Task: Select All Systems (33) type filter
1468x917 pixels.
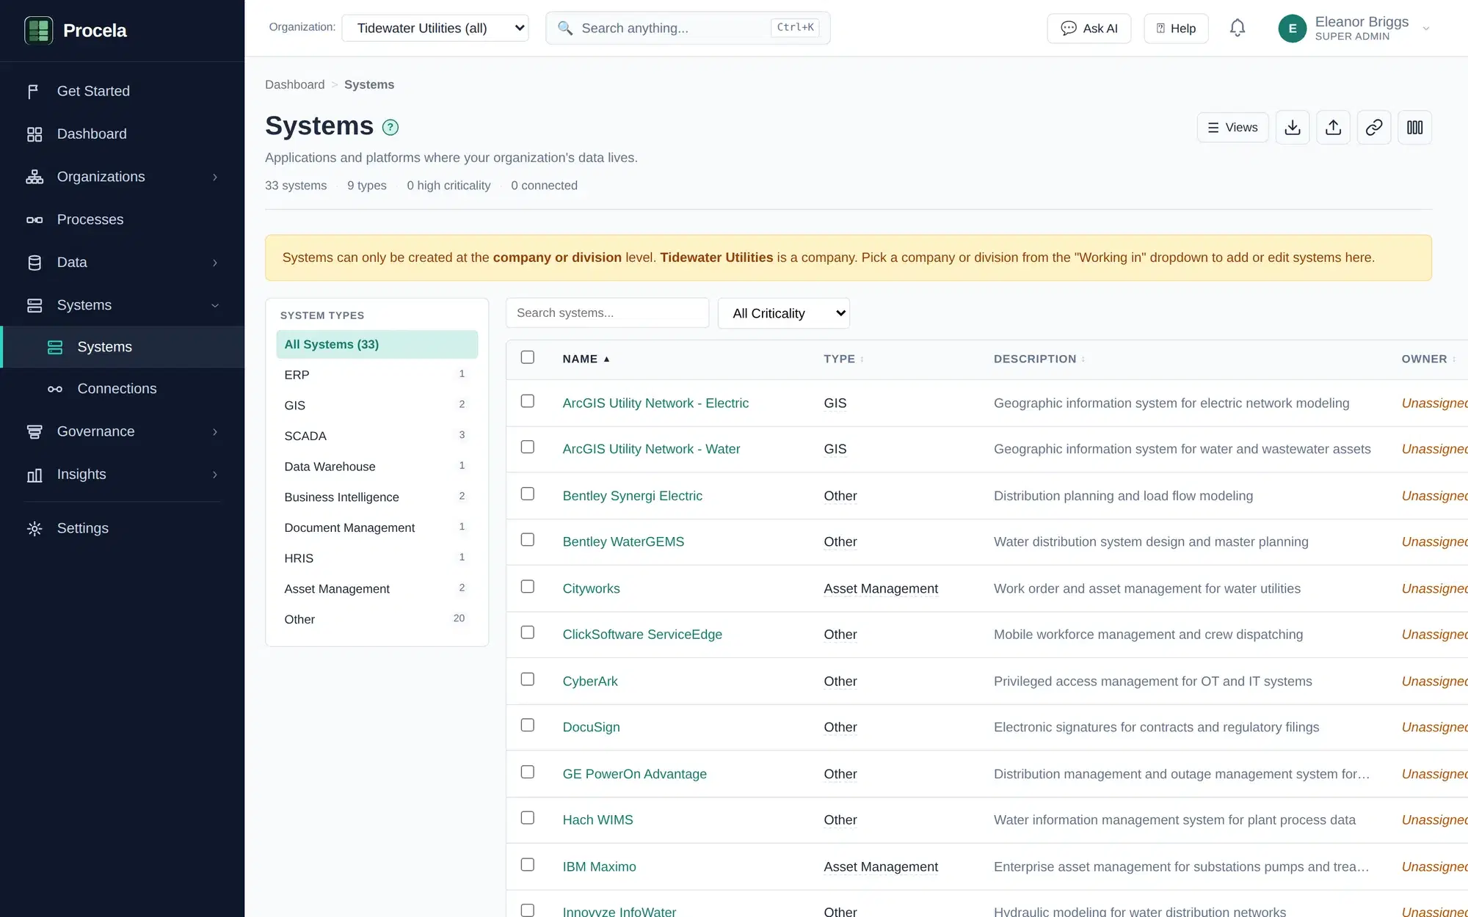Action: [377, 345]
